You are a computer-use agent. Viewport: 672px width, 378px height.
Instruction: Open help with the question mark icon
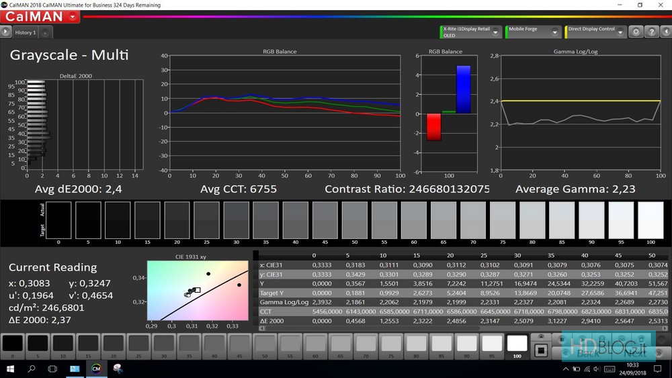coord(650,32)
